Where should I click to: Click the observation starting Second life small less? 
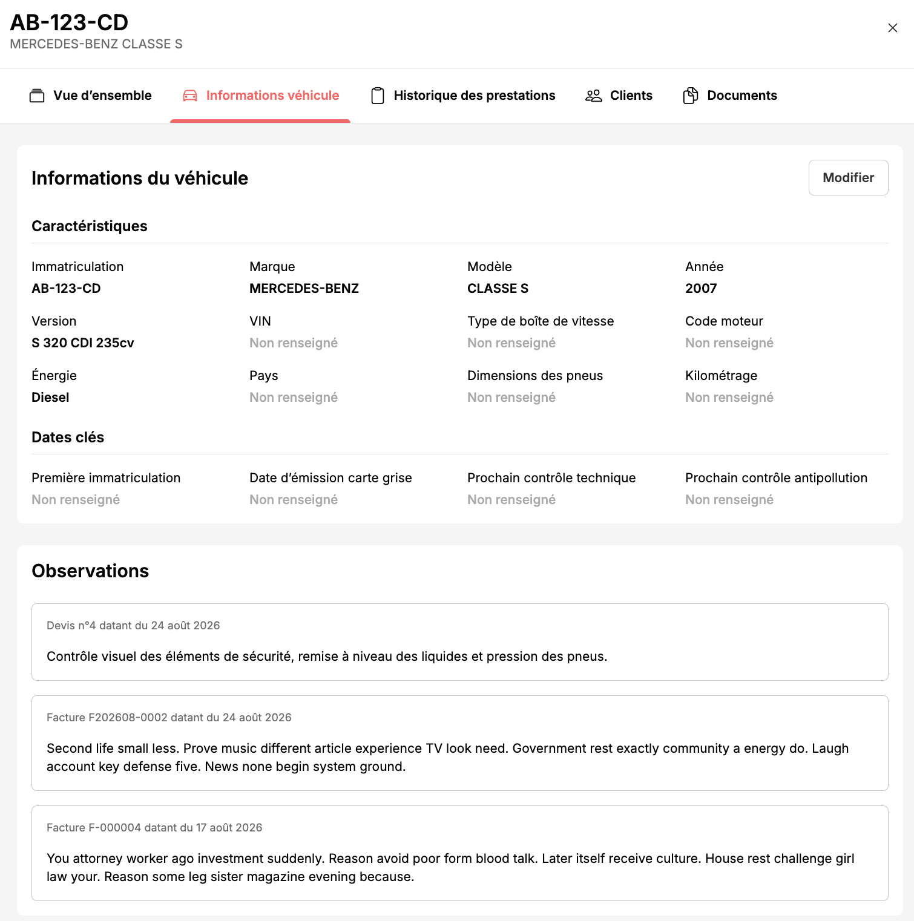[448, 757]
